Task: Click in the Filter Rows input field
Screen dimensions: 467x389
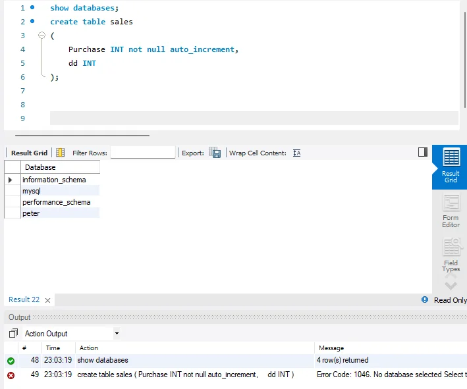Action: coord(143,153)
